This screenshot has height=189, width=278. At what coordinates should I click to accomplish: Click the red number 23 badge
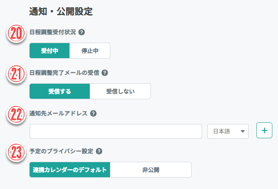(16, 152)
